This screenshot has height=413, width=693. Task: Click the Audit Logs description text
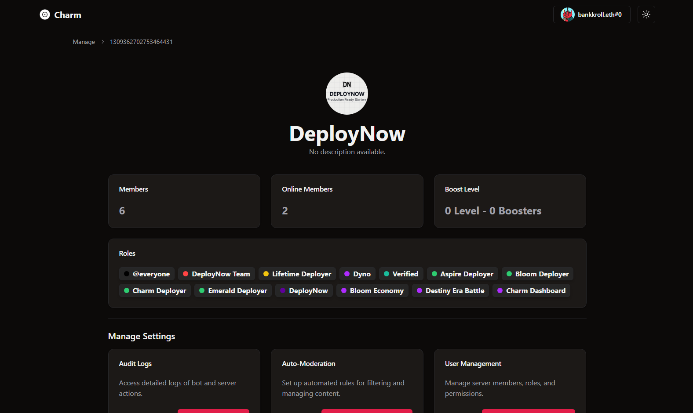tap(178, 388)
